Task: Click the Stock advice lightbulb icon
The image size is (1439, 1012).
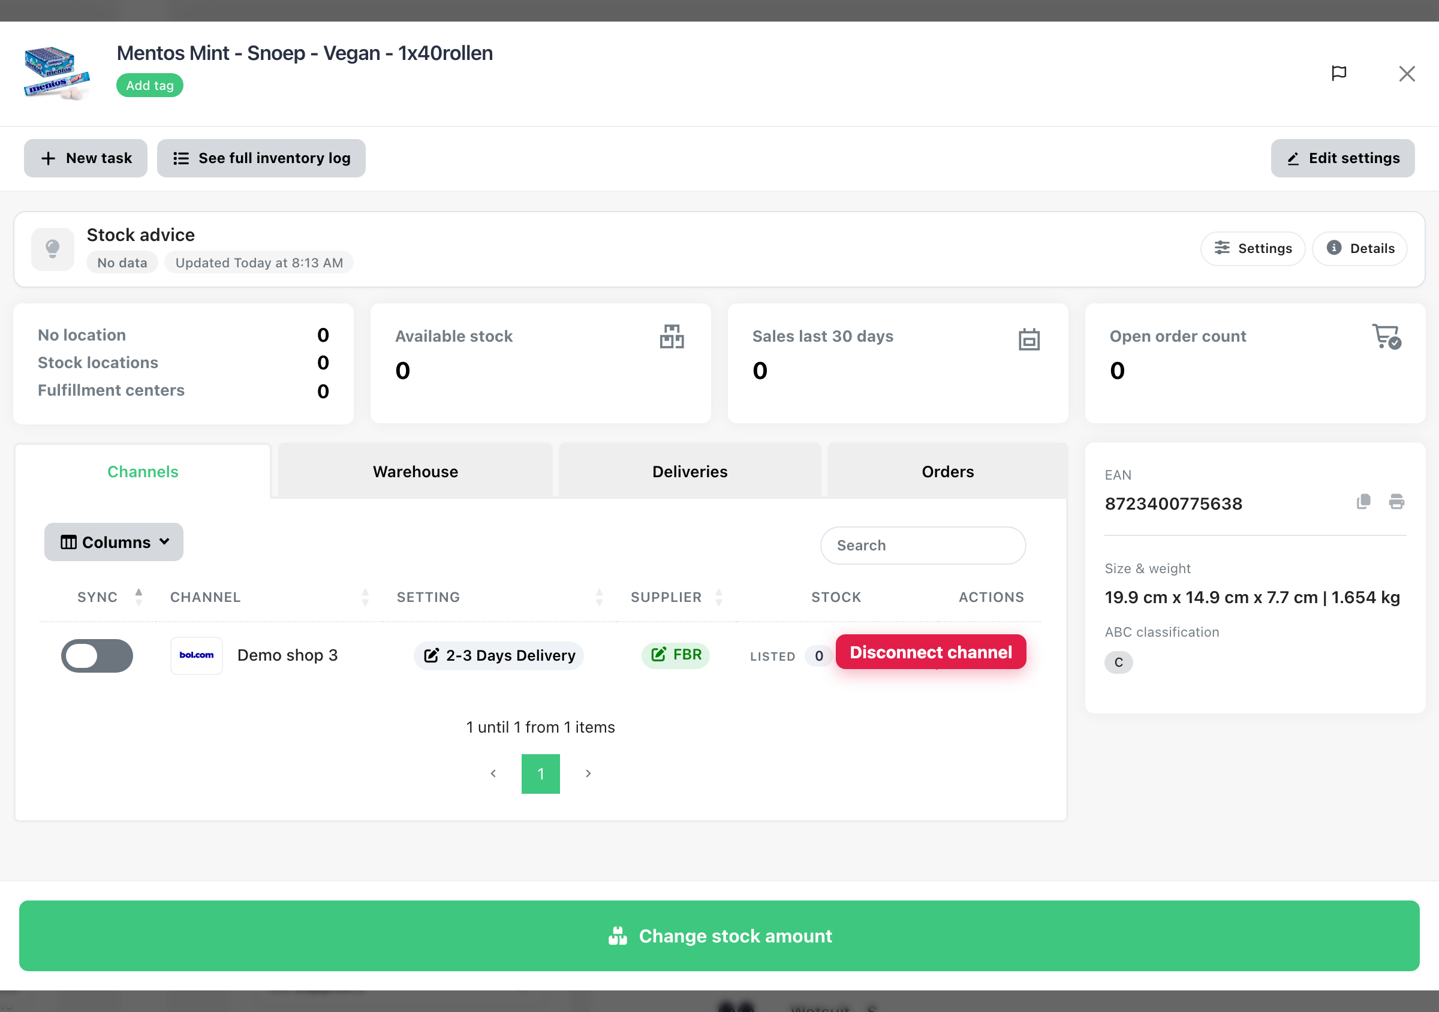Action: (53, 249)
